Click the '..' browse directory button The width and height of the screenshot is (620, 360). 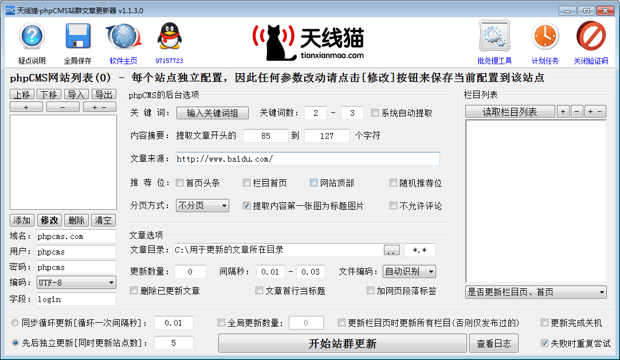click(392, 251)
